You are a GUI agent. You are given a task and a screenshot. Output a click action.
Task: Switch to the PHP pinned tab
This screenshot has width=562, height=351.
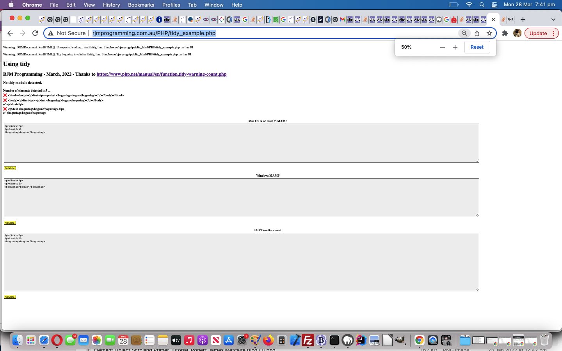(510, 19)
